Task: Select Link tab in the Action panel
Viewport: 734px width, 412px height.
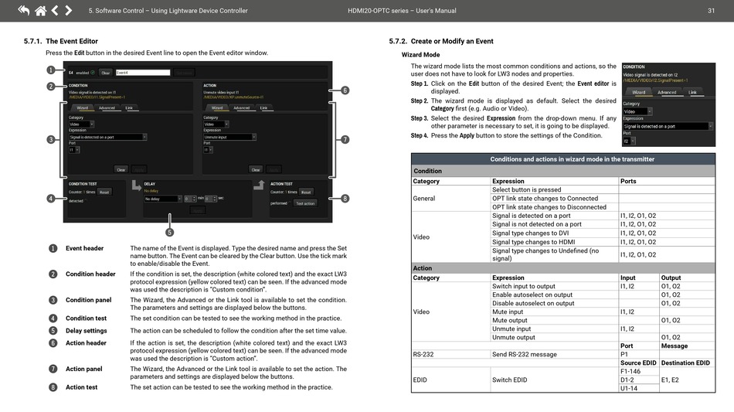Action: (x=264, y=107)
